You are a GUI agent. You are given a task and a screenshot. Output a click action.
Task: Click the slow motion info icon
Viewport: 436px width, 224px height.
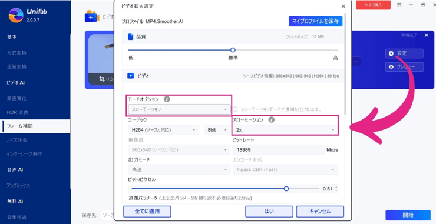(272, 120)
